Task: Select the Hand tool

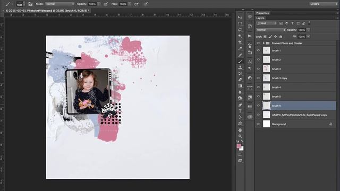Action: pyautogui.click(x=240, y=130)
